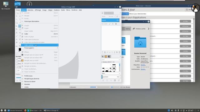Open the Filtres menu in GIMP
This screenshot has width=200, height=112.
tap(68, 10)
